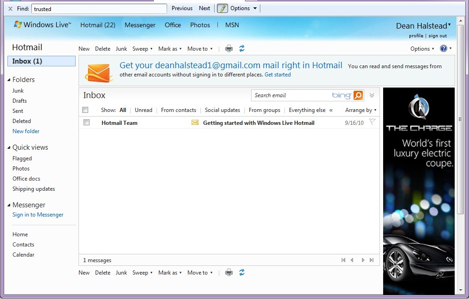
Task: Click the top toolbar refresh icon
Action: coord(242,48)
